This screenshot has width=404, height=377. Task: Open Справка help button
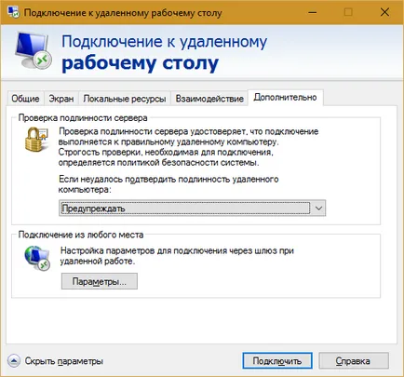pos(354,361)
